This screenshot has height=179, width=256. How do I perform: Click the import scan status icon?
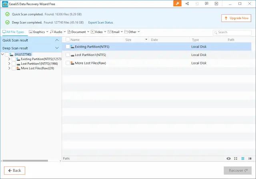tap(197, 4)
